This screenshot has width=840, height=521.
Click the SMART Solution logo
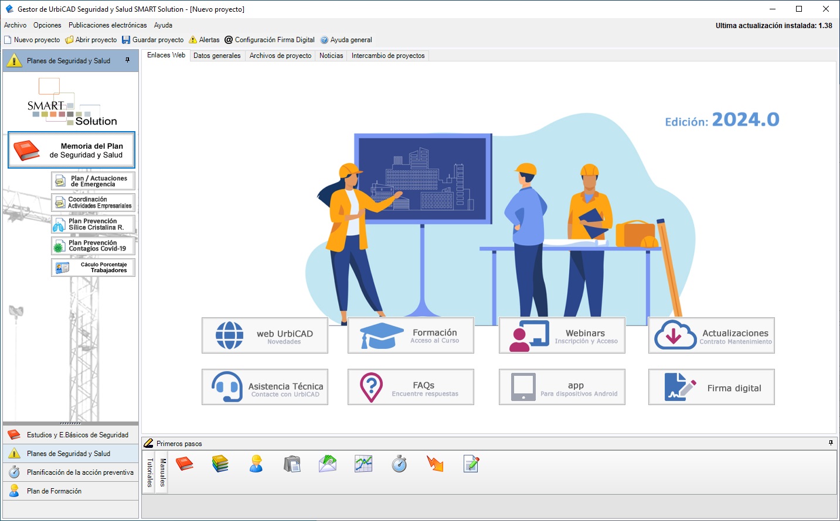pyautogui.click(x=72, y=102)
